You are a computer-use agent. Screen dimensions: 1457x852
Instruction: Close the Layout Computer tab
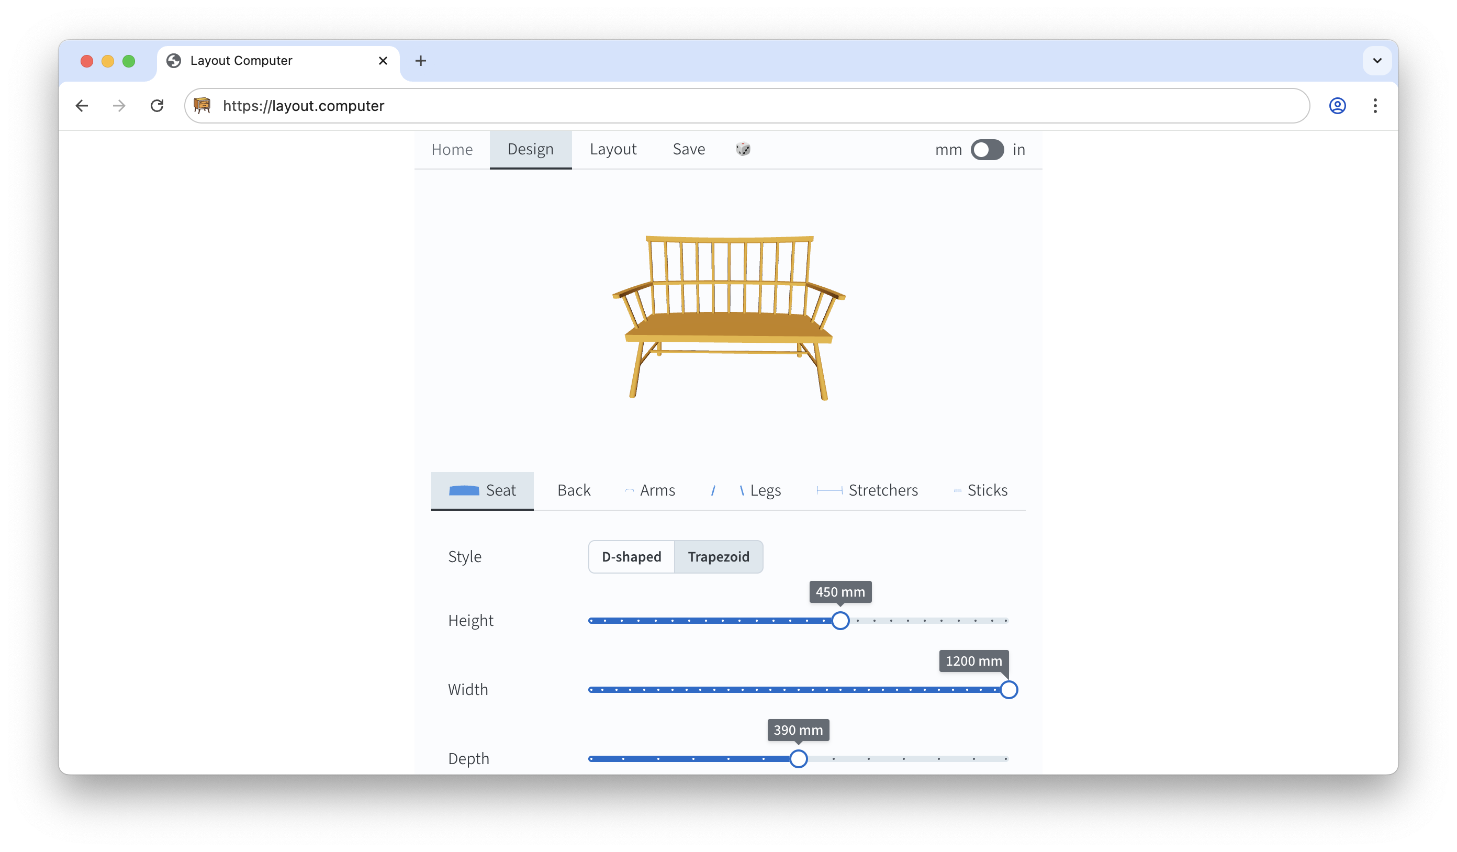pyautogui.click(x=383, y=61)
